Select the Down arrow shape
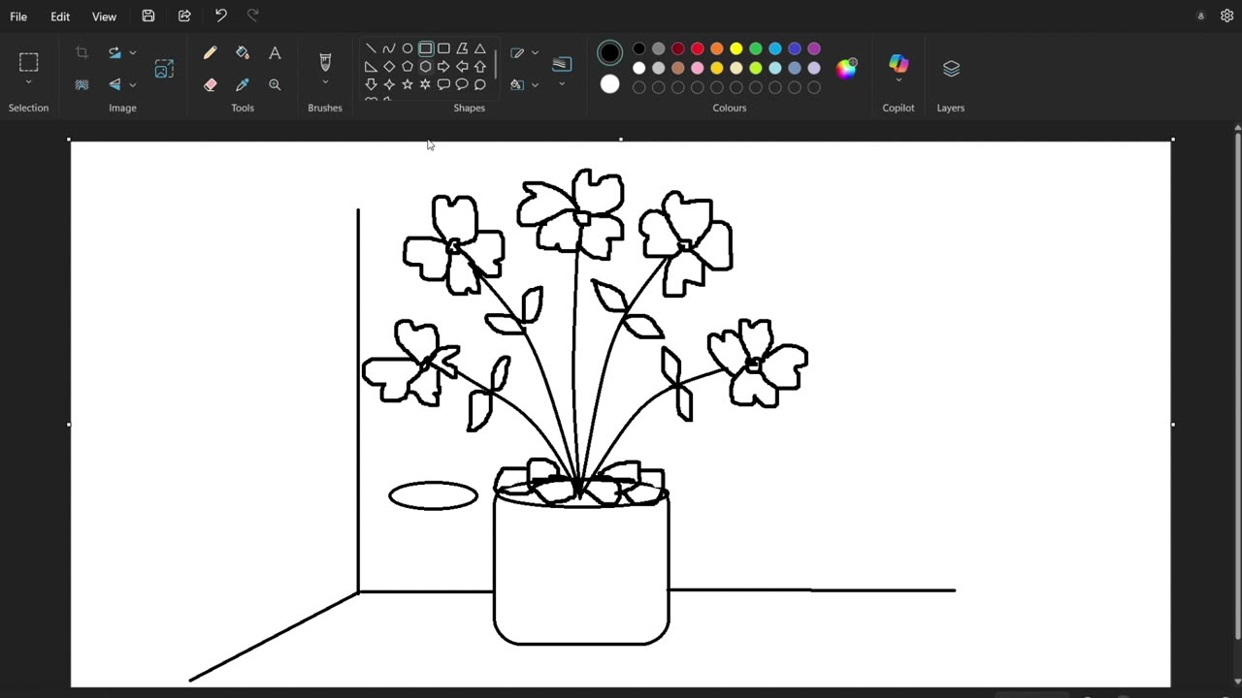Screen dimensions: 1242x698 tap(371, 84)
